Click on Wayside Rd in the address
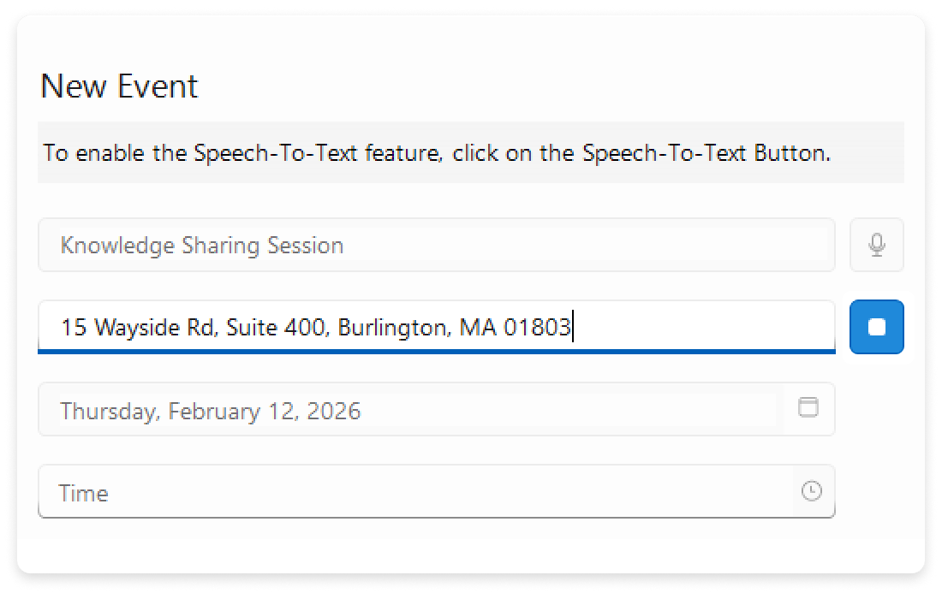 pyautogui.click(x=152, y=328)
